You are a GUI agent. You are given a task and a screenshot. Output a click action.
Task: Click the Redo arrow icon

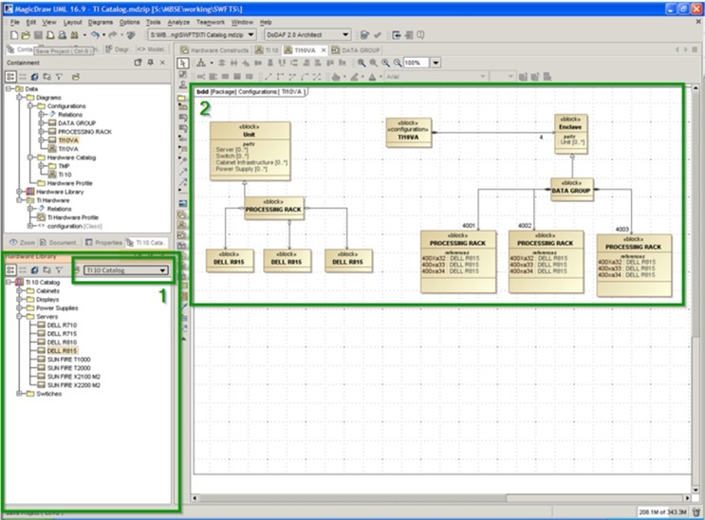click(112, 35)
